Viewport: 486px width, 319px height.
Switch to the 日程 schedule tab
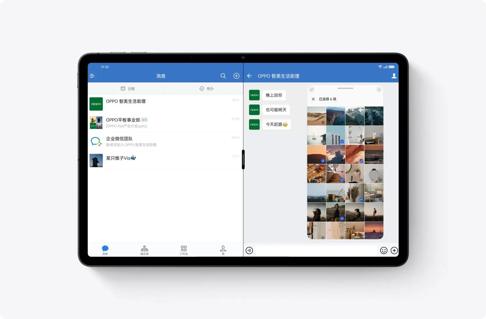[128, 89]
